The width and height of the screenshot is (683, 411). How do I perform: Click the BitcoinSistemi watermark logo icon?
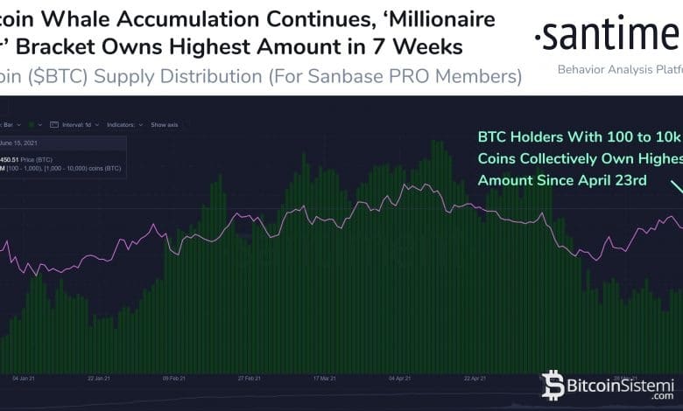tap(553, 384)
